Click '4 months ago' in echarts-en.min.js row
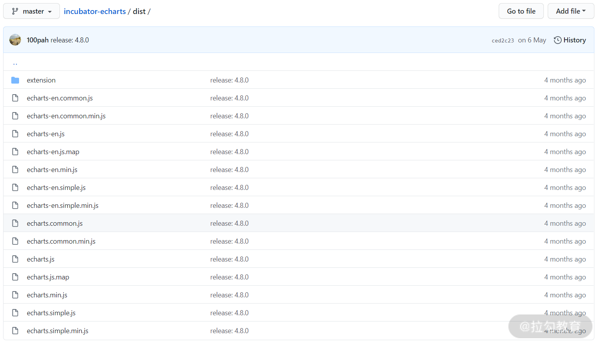Image resolution: width=601 pixels, height=346 pixels. 565,170
